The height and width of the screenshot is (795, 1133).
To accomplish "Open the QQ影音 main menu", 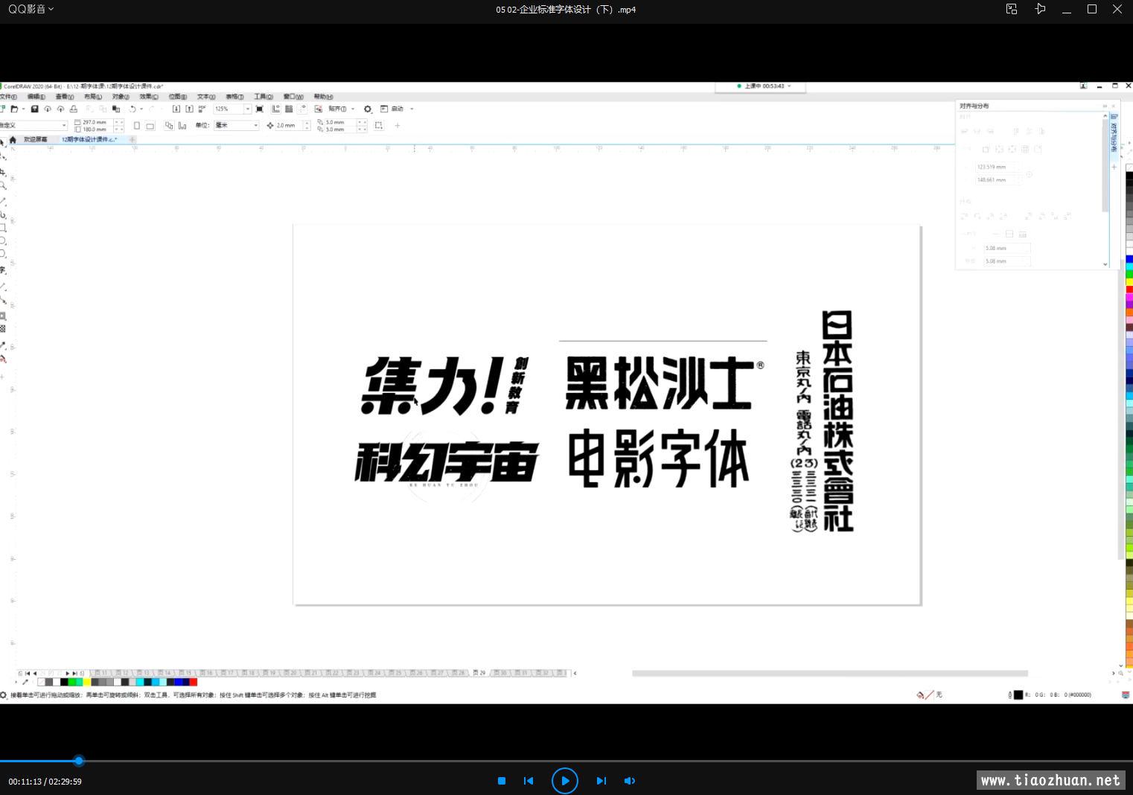I will point(31,9).
